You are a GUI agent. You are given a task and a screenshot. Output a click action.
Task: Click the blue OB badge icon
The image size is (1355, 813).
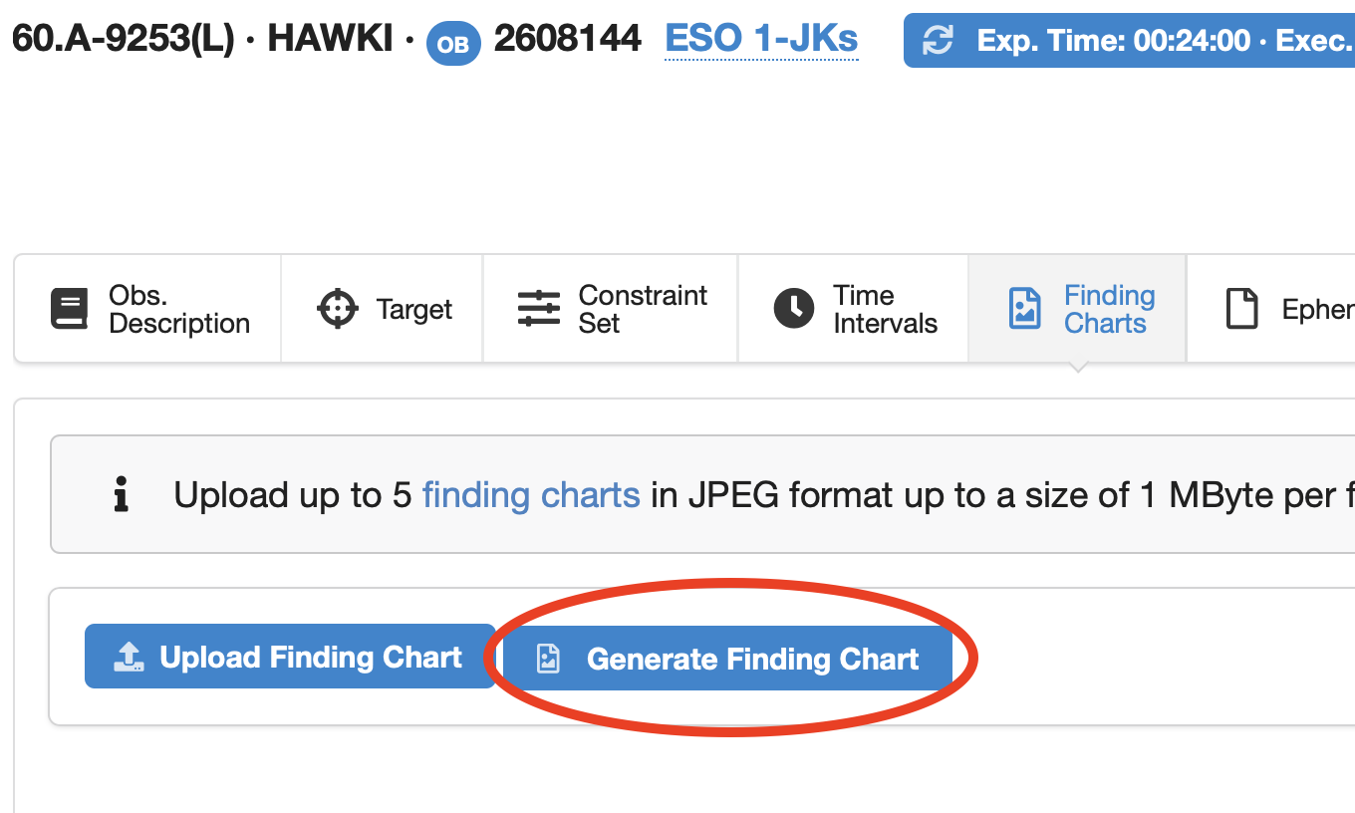point(453,43)
